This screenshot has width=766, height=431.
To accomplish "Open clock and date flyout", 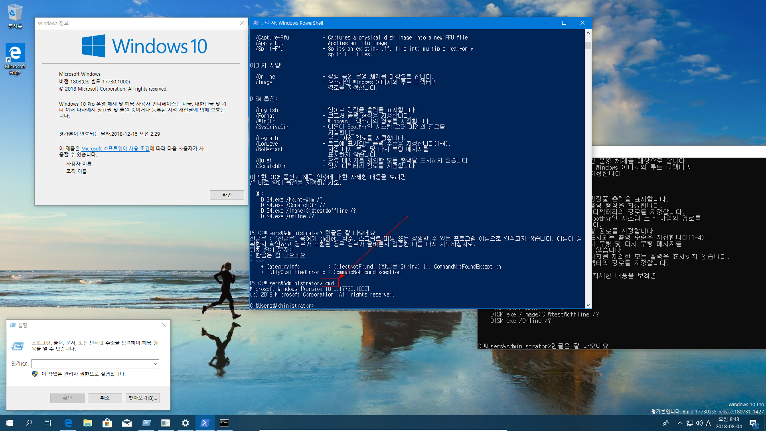I will coord(729,423).
